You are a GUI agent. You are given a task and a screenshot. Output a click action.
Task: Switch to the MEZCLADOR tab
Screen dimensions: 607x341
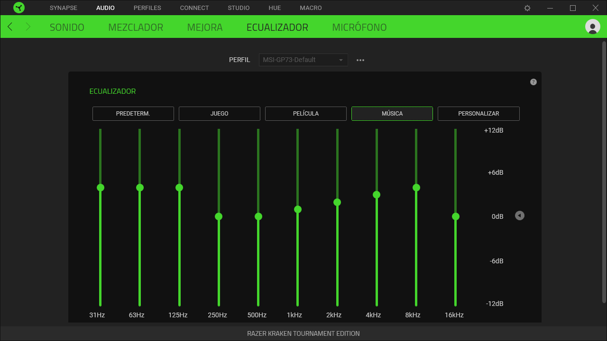pyautogui.click(x=136, y=27)
